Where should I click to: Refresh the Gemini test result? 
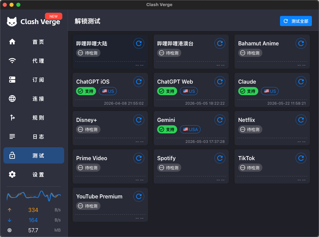[220, 120]
